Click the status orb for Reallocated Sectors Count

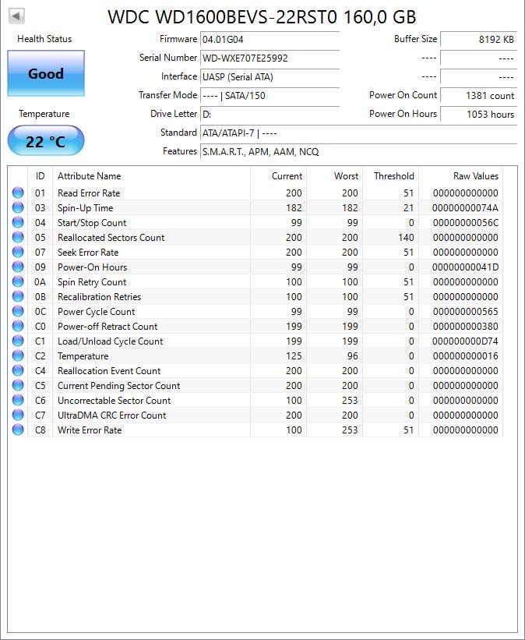click(18, 238)
